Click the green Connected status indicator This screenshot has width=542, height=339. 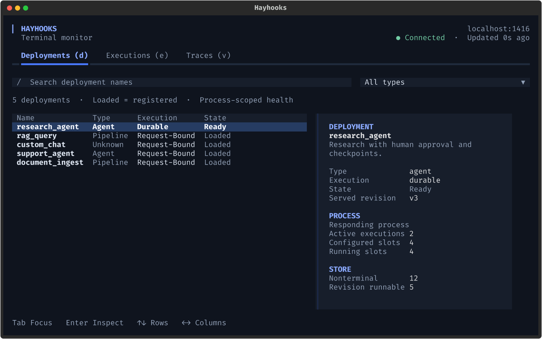[421, 38]
